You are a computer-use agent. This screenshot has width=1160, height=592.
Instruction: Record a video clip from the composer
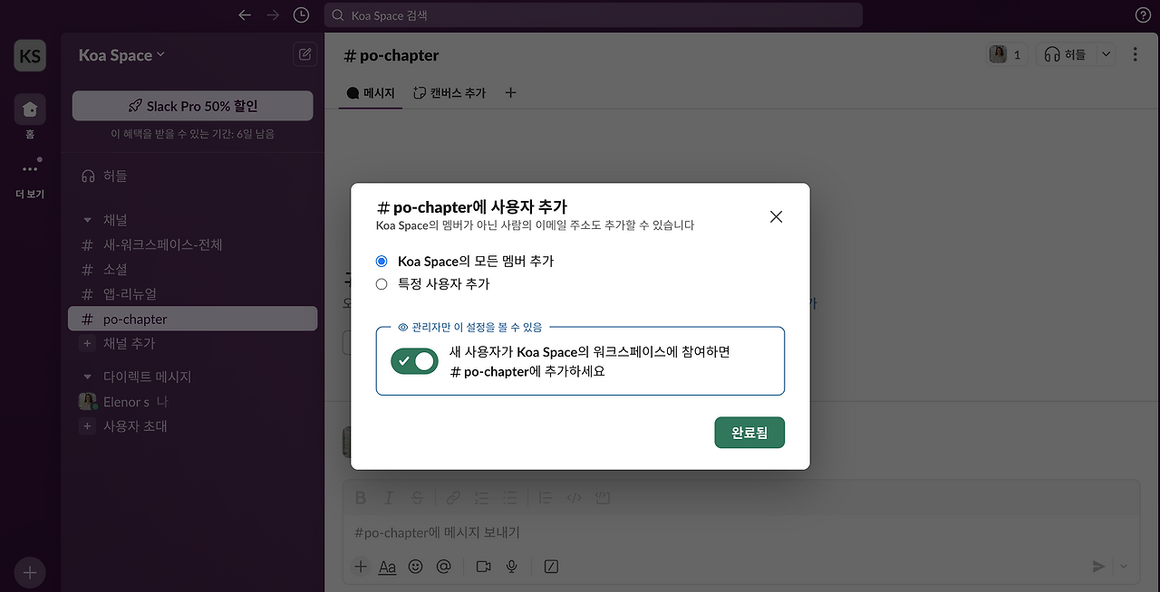[x=482, y=566]
